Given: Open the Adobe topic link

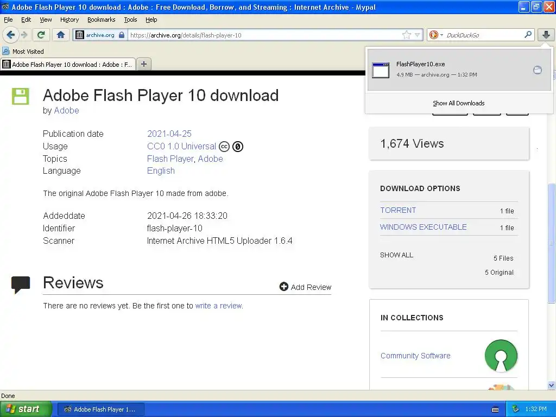Looking at the screenshot, I should pyautogui.click(x=210, y=159).
